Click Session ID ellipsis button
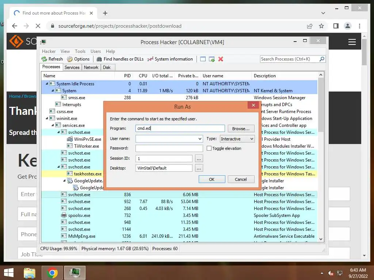374x280 pixels. click(199, 159)
